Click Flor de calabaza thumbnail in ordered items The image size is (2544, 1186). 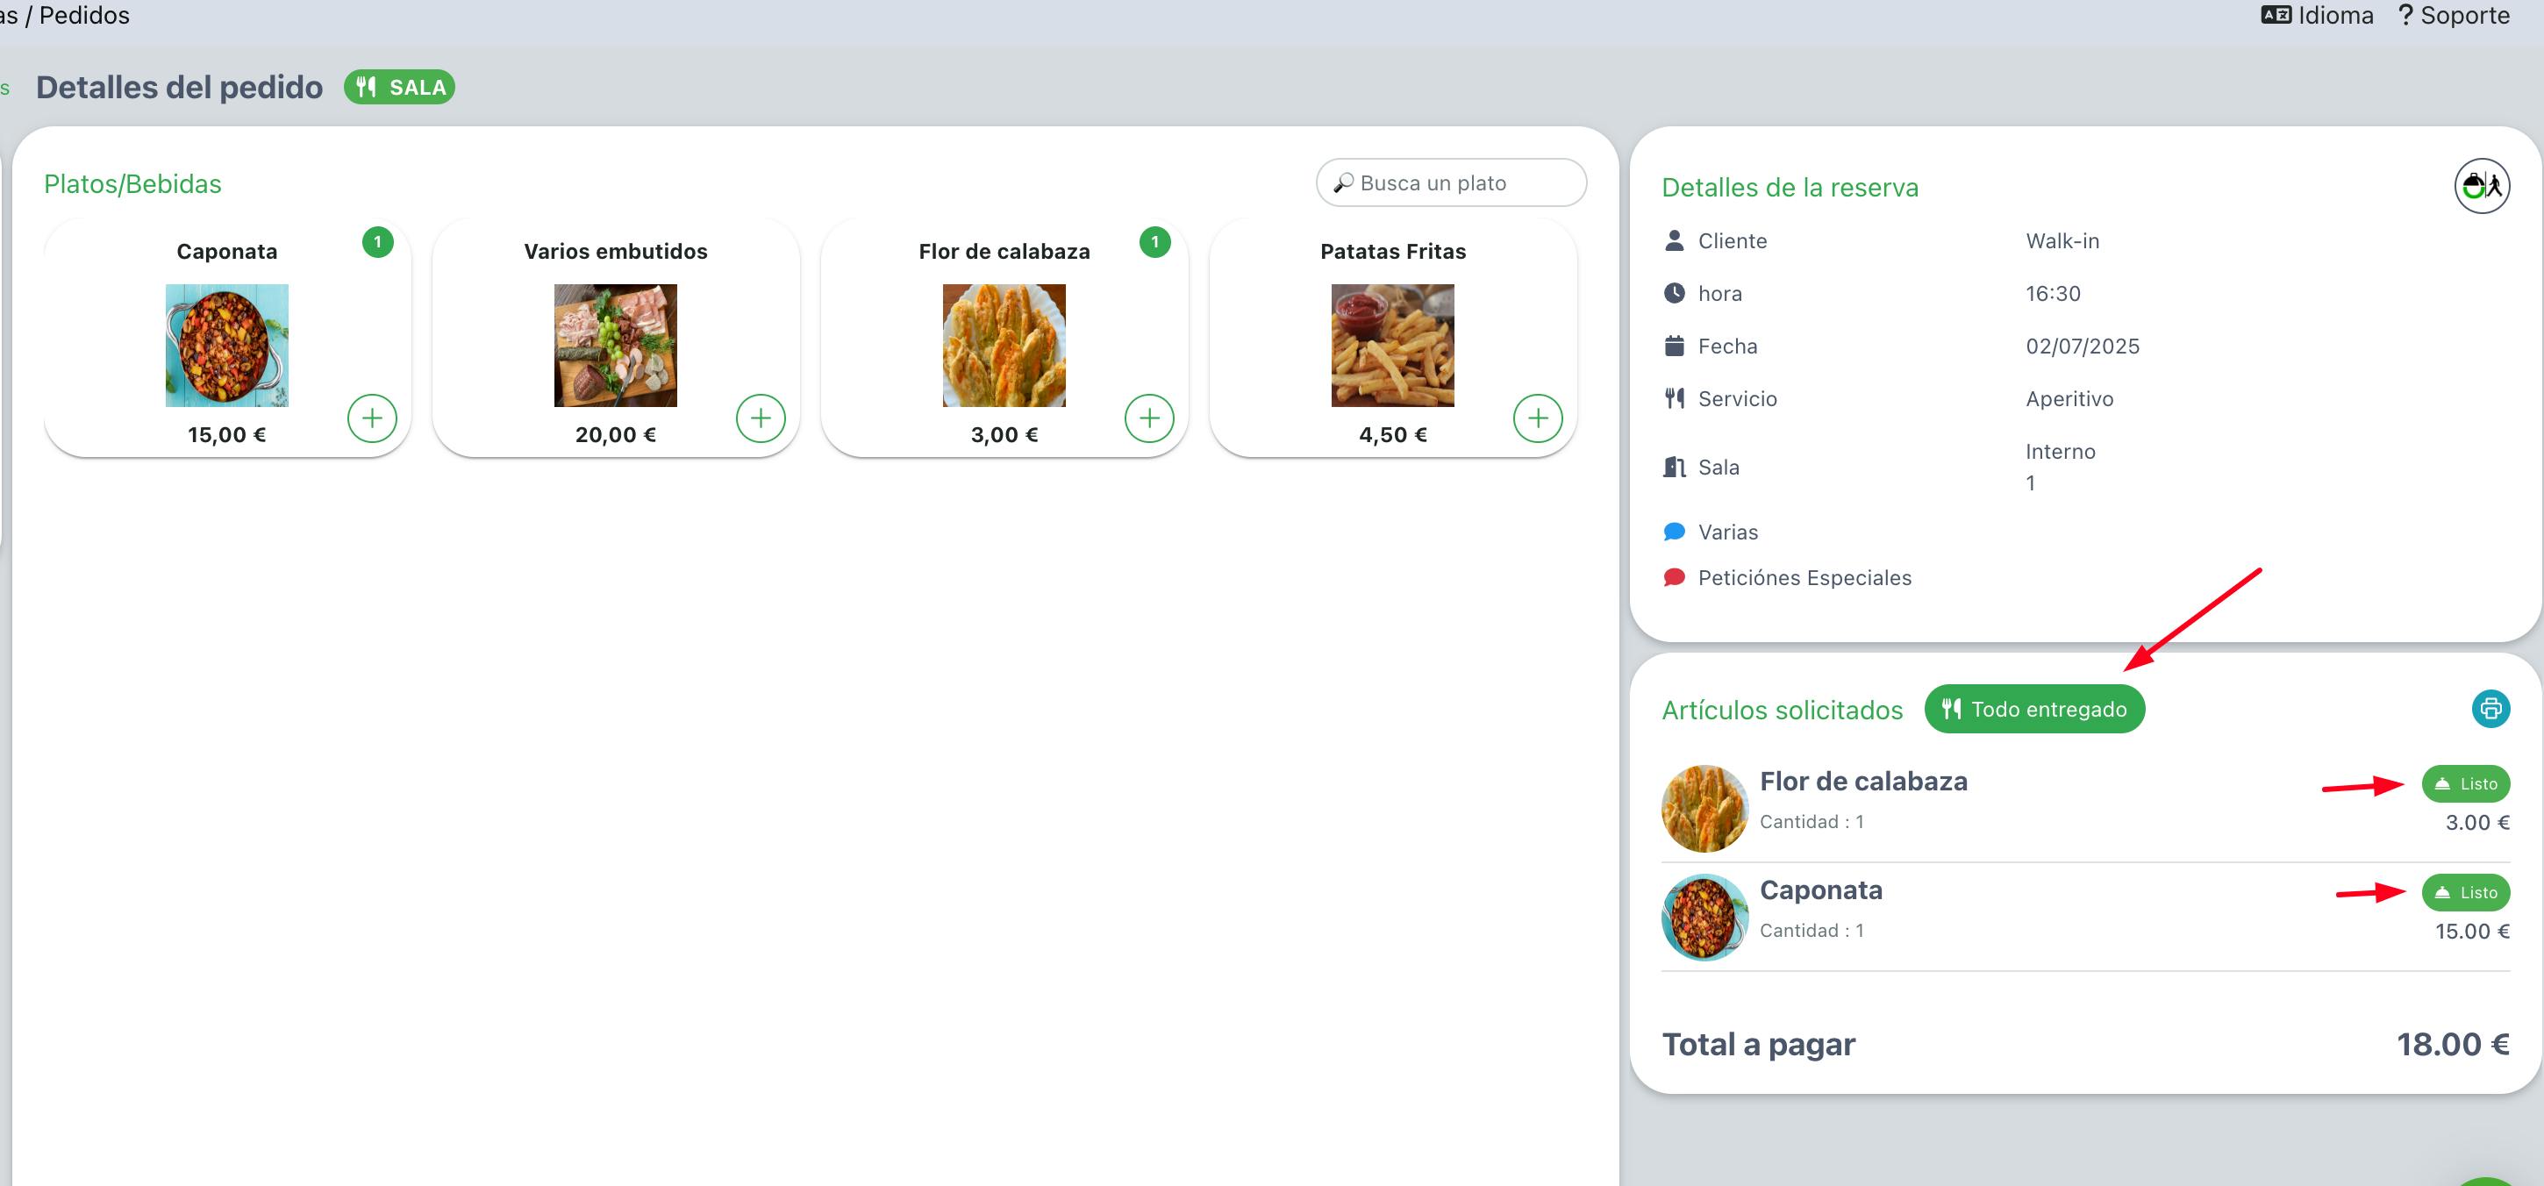(x=1704, y=809)
